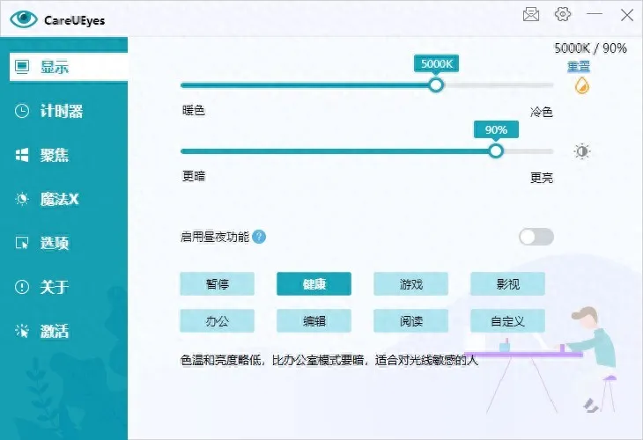643x440 pixels.
Task: Open the blue question mark help icon
Action: [259, 237]
